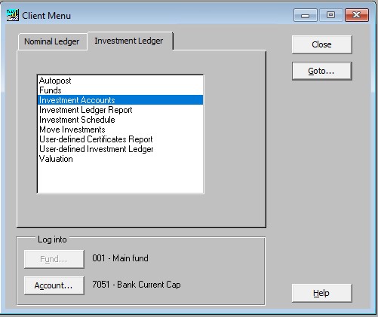
Task: Select Funds in the list
Action: 120,90
